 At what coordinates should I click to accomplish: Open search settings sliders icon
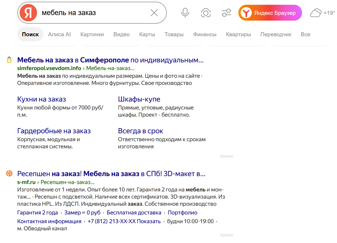click(x=226, y=13)
